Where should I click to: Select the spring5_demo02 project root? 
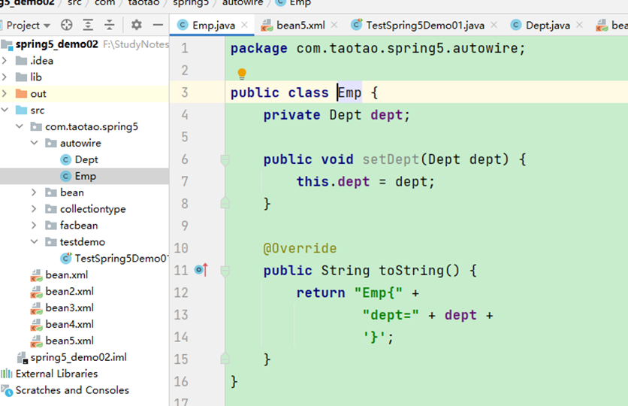[x=56, y=44]
